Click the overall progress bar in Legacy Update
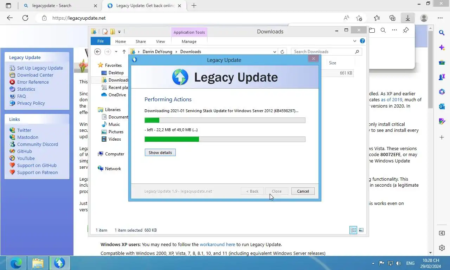This screenshot has width=450, height=270. tap(225, 139)
